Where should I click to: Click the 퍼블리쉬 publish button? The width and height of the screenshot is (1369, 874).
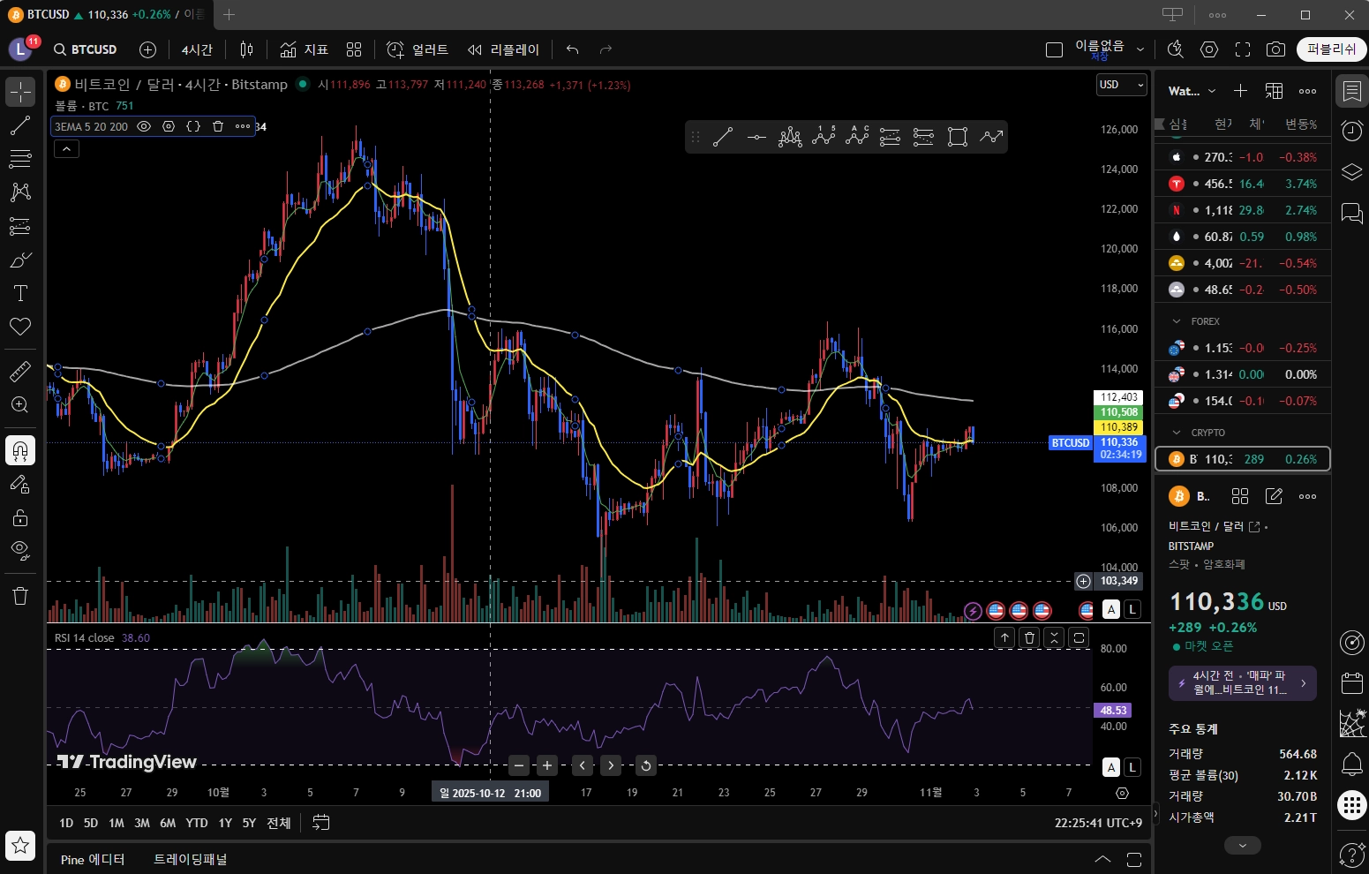(x=1331, y=49)
